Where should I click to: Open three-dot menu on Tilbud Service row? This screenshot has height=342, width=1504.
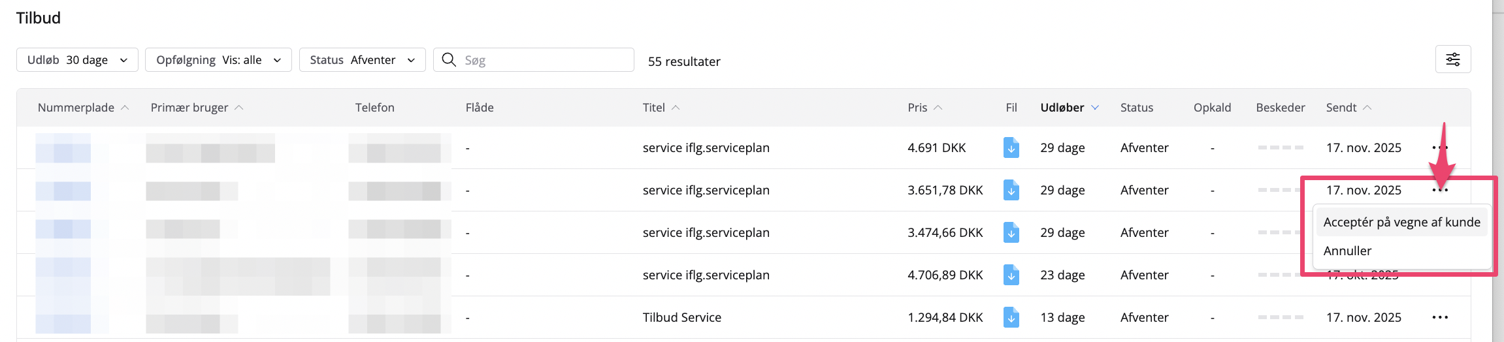coord(1439,317)
